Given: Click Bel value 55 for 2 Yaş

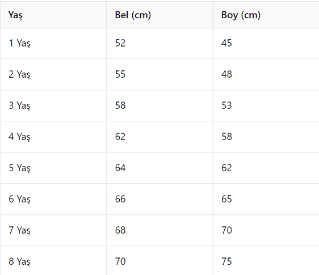Looking at the screenshot, I should pos(120,74).
